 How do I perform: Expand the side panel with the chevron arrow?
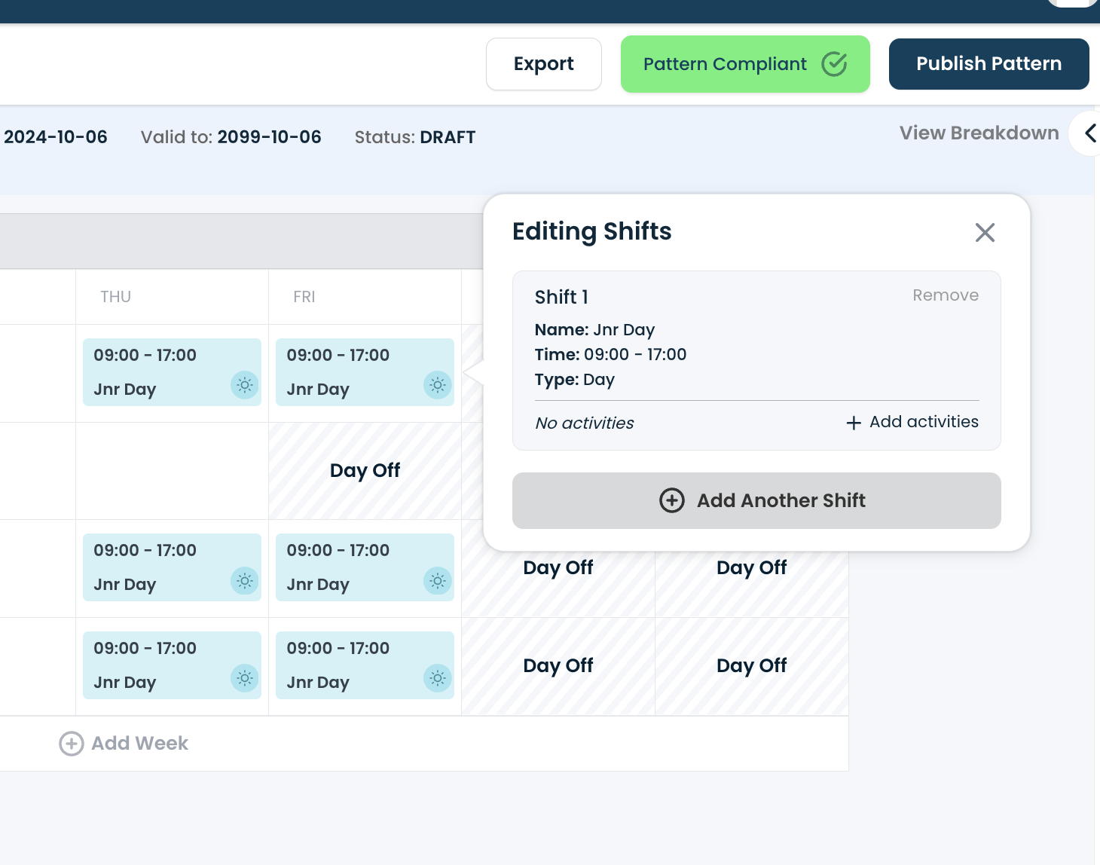tap(1089, 133)
